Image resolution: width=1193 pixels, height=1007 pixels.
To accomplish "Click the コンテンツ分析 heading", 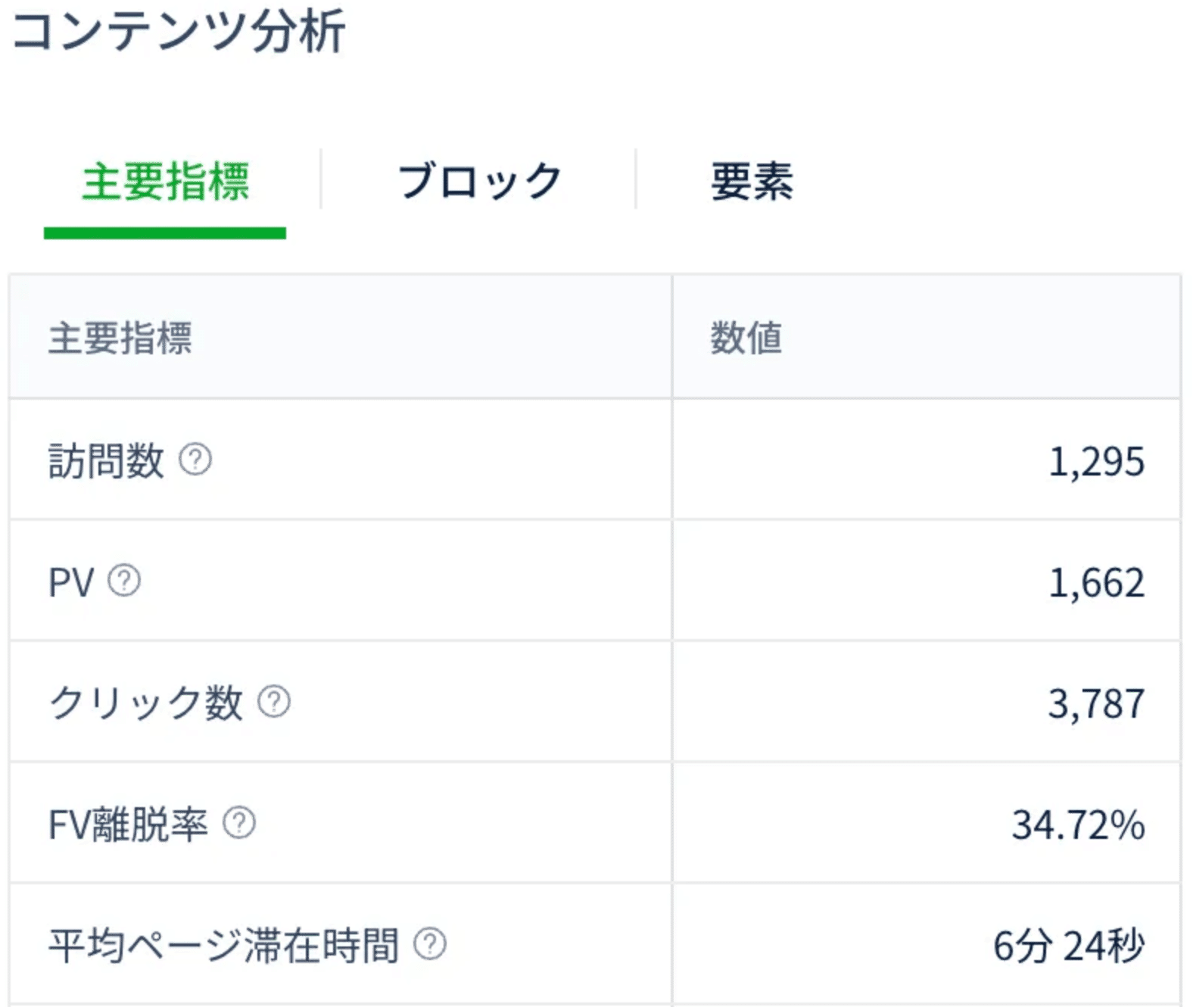I will tap(179, 32).
